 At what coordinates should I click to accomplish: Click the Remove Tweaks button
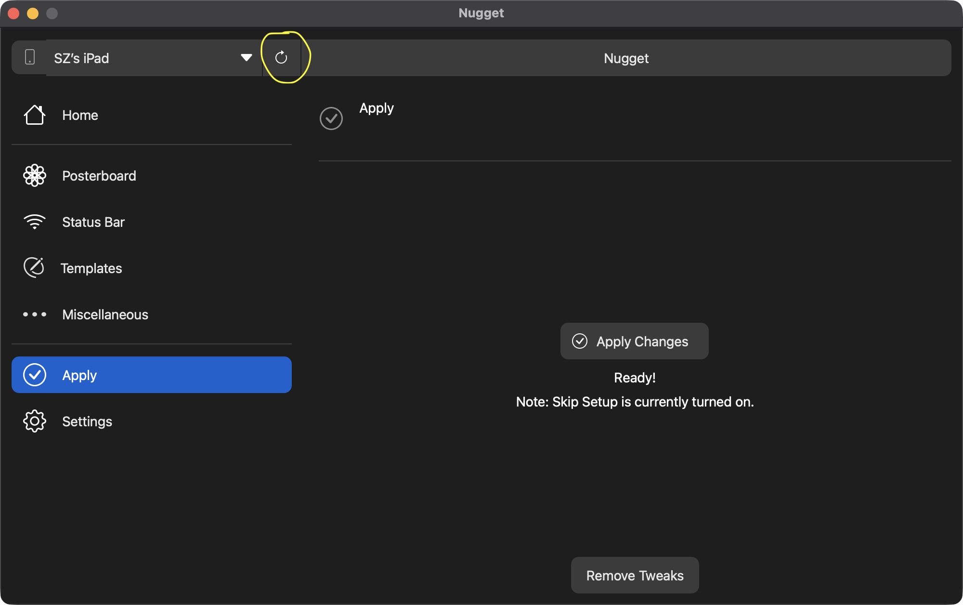click(x=635, y=575)
